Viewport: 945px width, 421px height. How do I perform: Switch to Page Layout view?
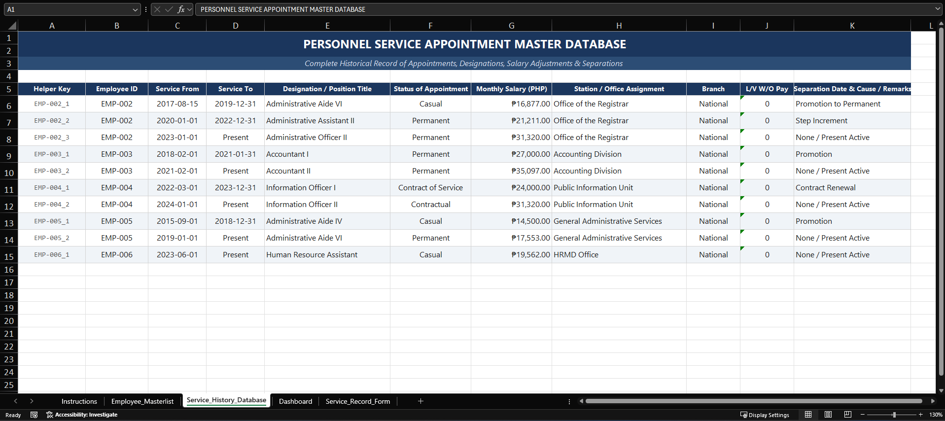tap(828, 415)
